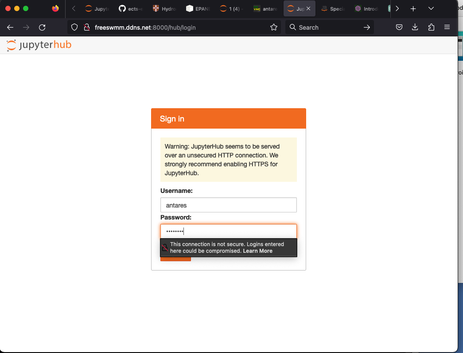Click the HTTPS warning message text
Image resolution: width=463 pixels, height=353 pixels.
[222, 160]
